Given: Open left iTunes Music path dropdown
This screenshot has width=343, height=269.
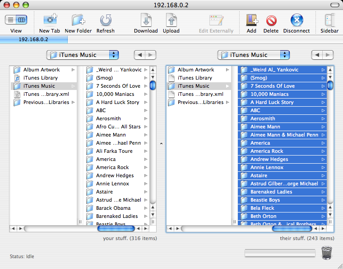Looking at the screenshot, I should point(83,55).
